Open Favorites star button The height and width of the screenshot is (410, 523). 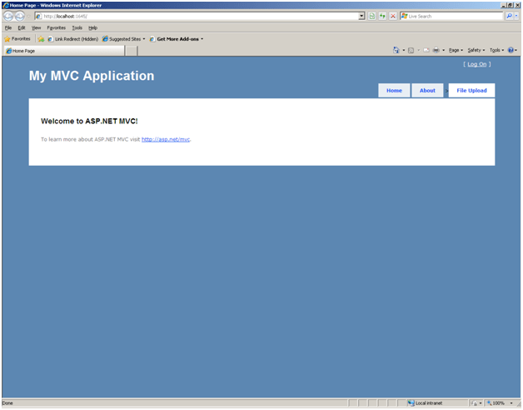17,38
